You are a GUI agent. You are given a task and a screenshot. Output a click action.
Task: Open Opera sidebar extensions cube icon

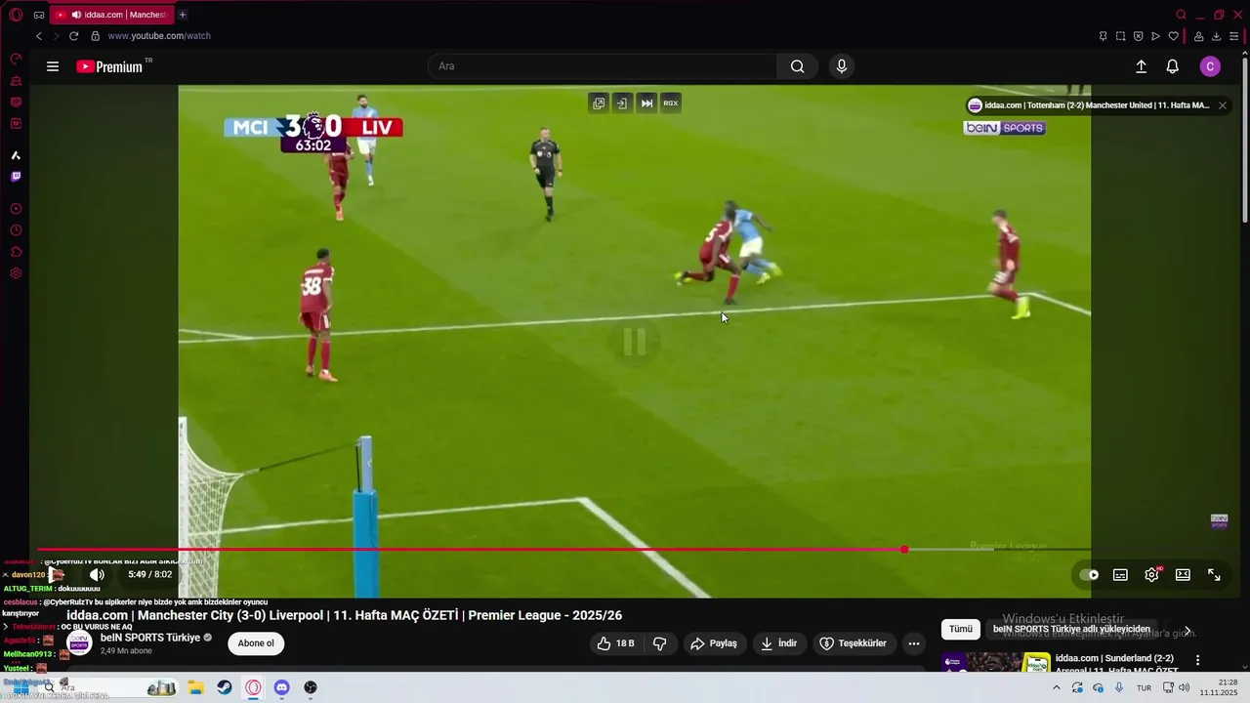[16, 252]
